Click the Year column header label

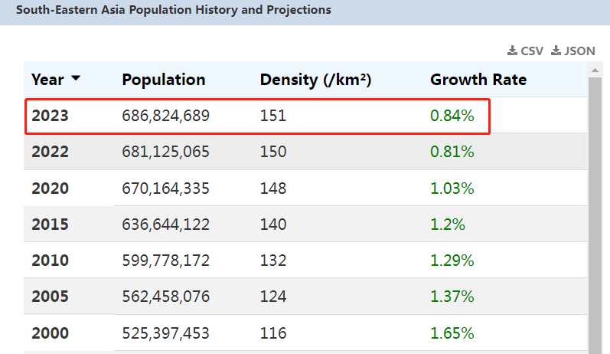tap(47, 80)
